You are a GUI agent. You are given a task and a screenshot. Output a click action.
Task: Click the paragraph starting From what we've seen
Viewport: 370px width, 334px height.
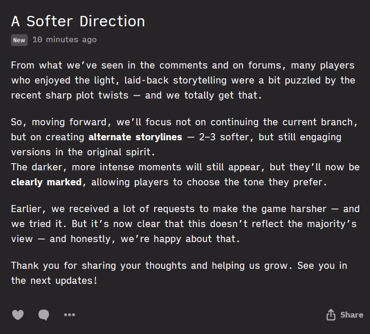(x=182, y=80)
